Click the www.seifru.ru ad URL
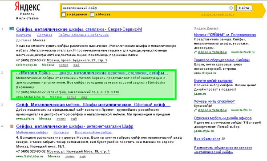Screen dimensions: 267x161 242,110
